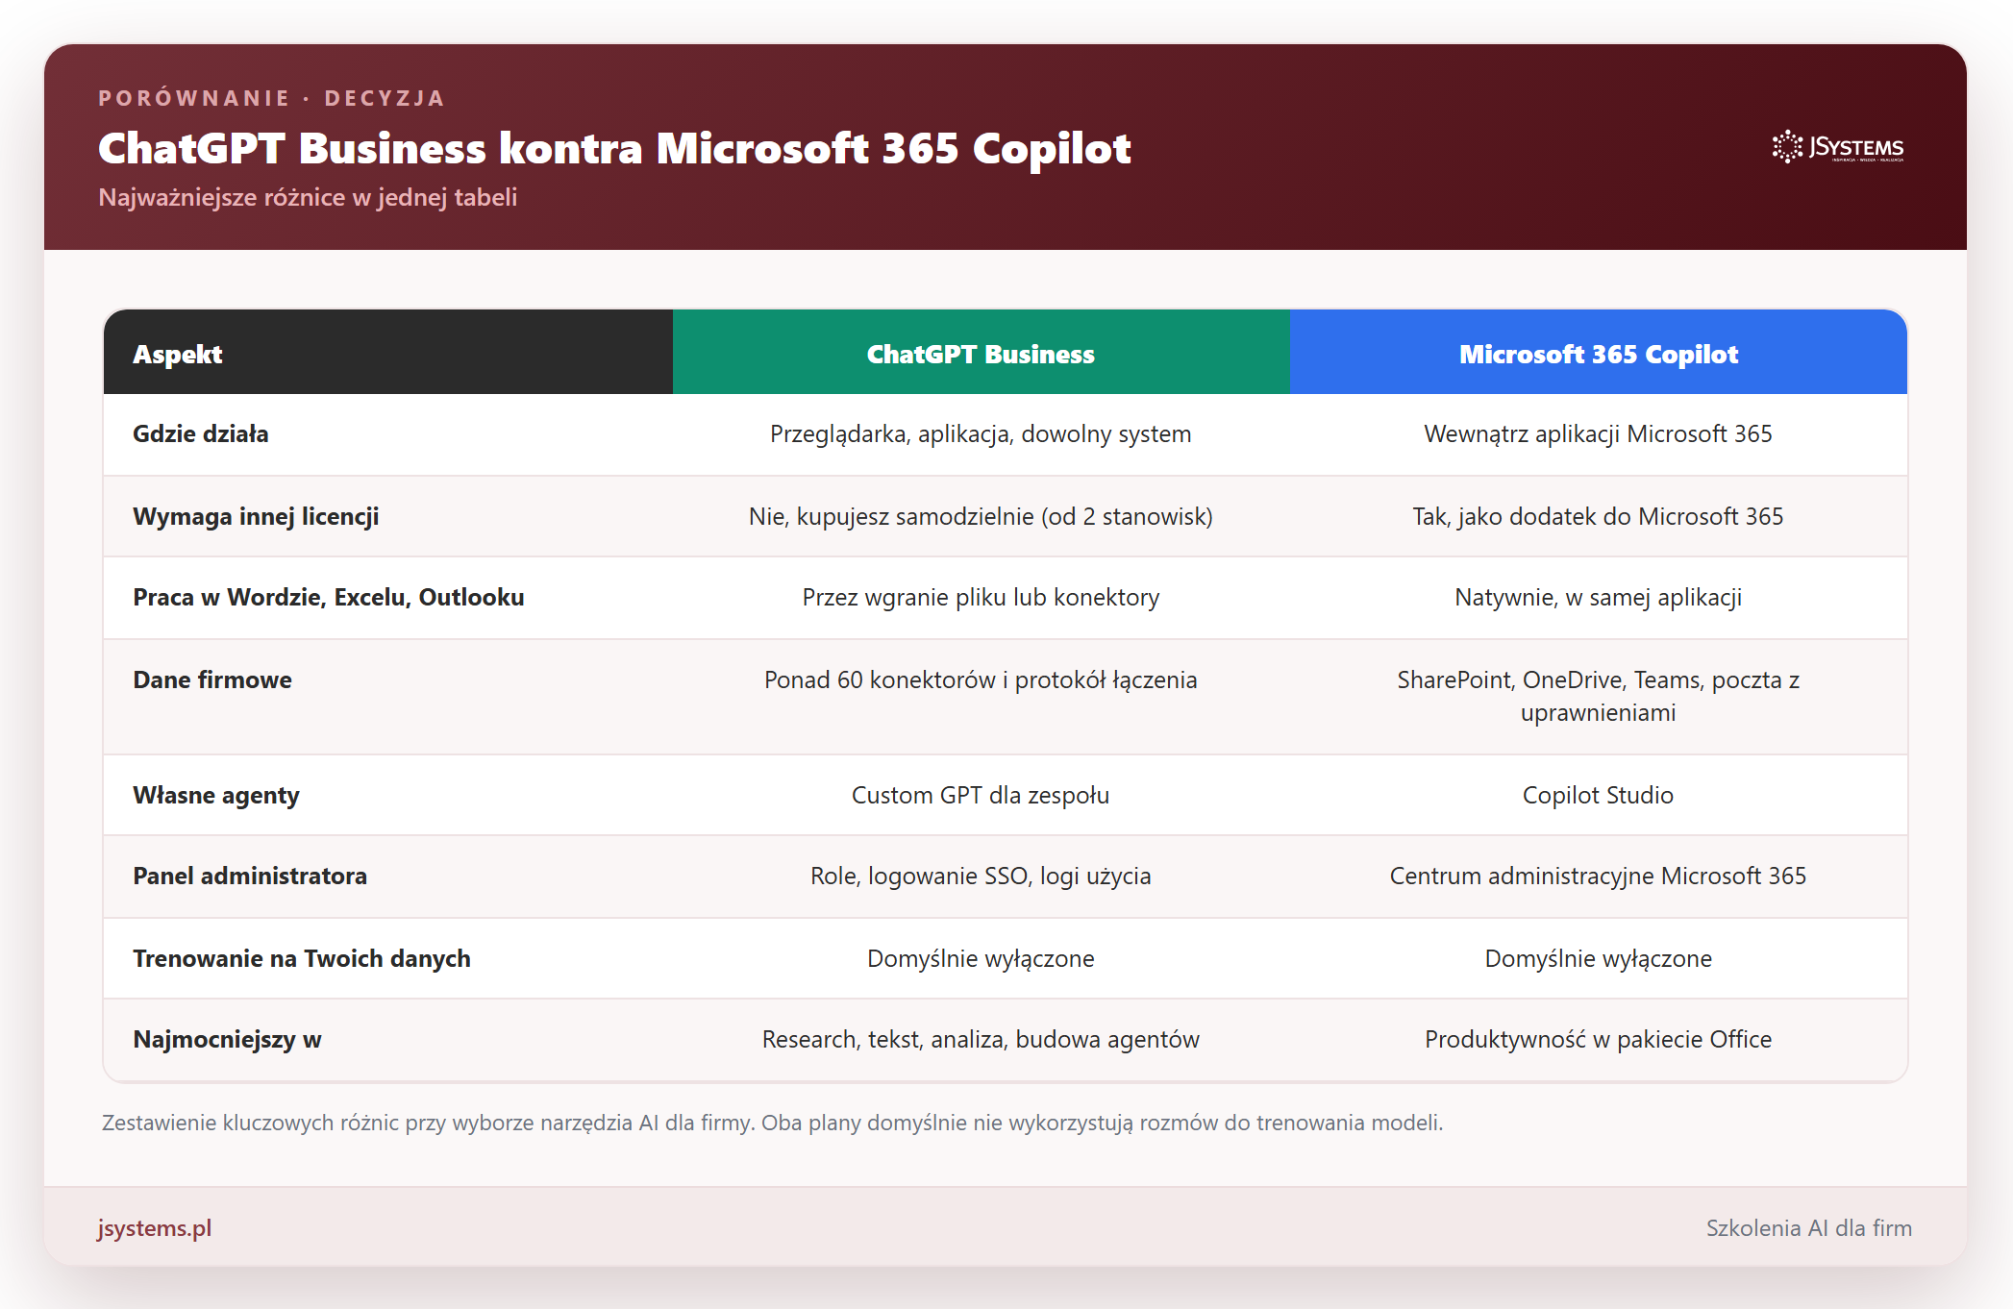The image size is (2013, 1309).
Task: Select the "Praca w Wordzie, Excelu, Outlooku" label
Action: [x=329, y=597]
